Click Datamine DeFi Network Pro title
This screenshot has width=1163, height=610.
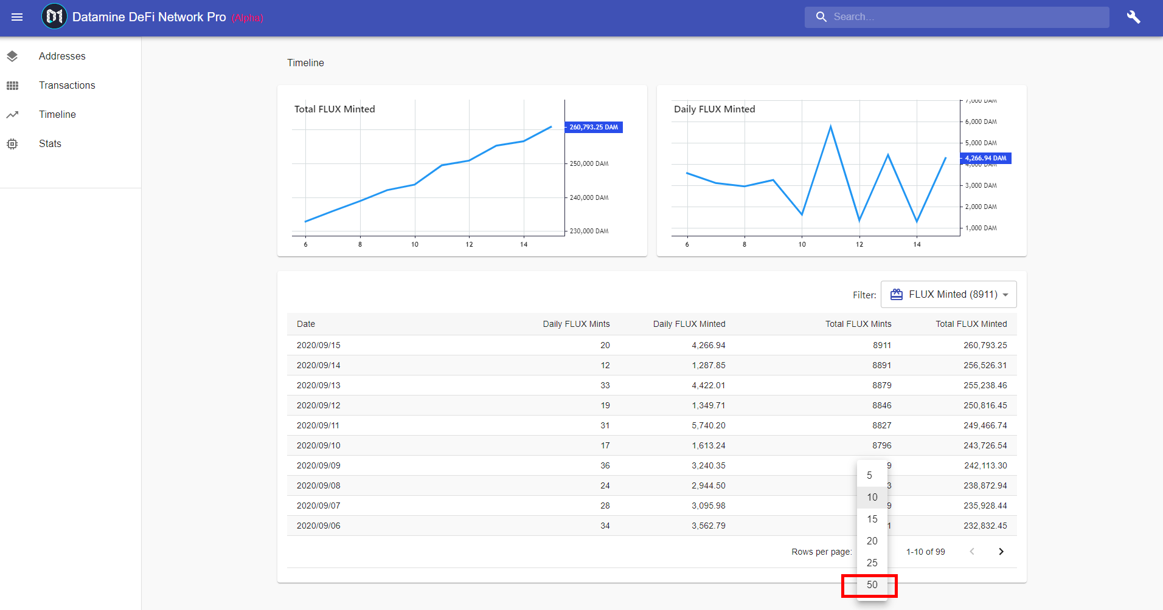pyautogui.click(x=149, y=17)
